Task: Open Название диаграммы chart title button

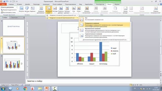Action: click(x=41, y=10)
